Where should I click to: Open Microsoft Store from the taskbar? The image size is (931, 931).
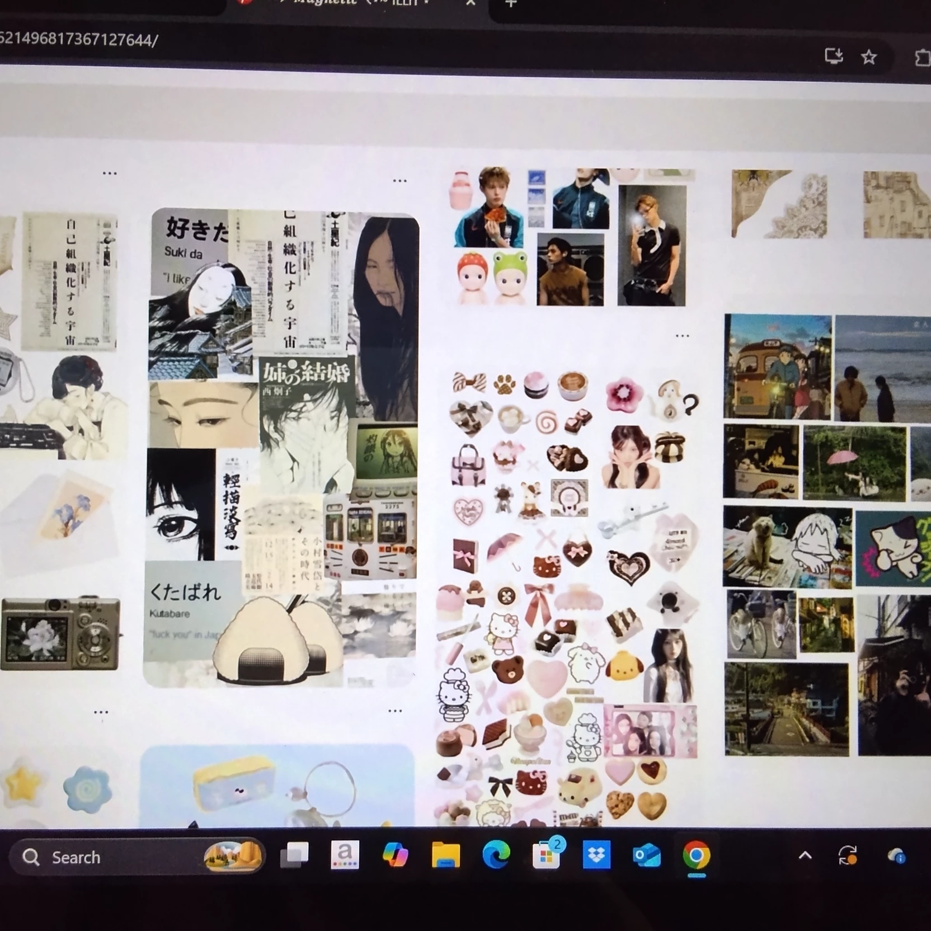click(x=546, y=855)
